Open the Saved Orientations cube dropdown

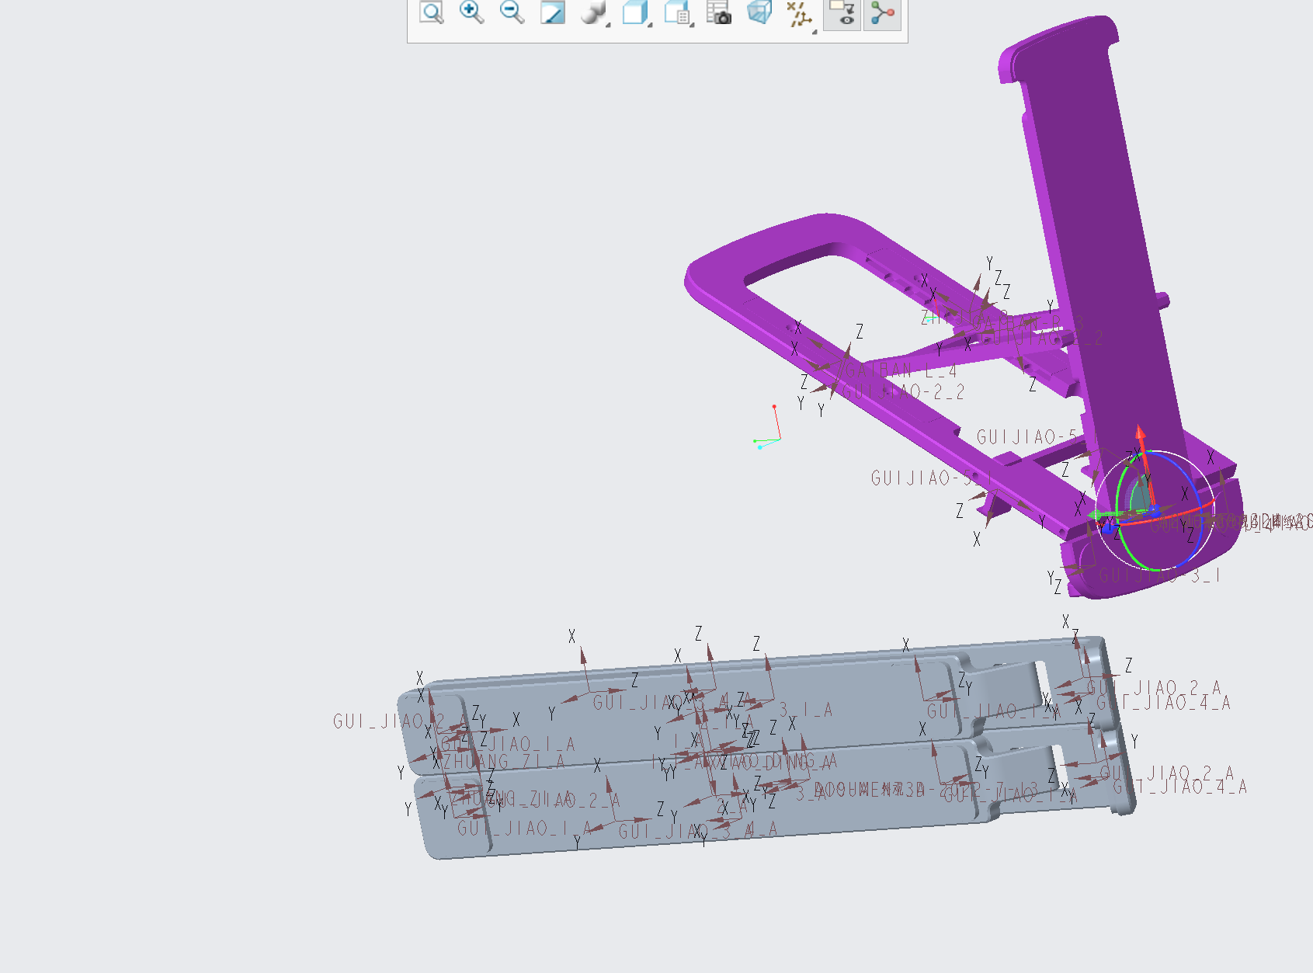637,13
